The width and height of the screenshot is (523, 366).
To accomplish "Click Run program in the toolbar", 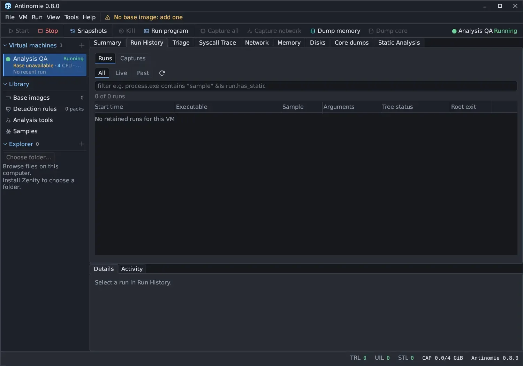I will tap(166, 31).
